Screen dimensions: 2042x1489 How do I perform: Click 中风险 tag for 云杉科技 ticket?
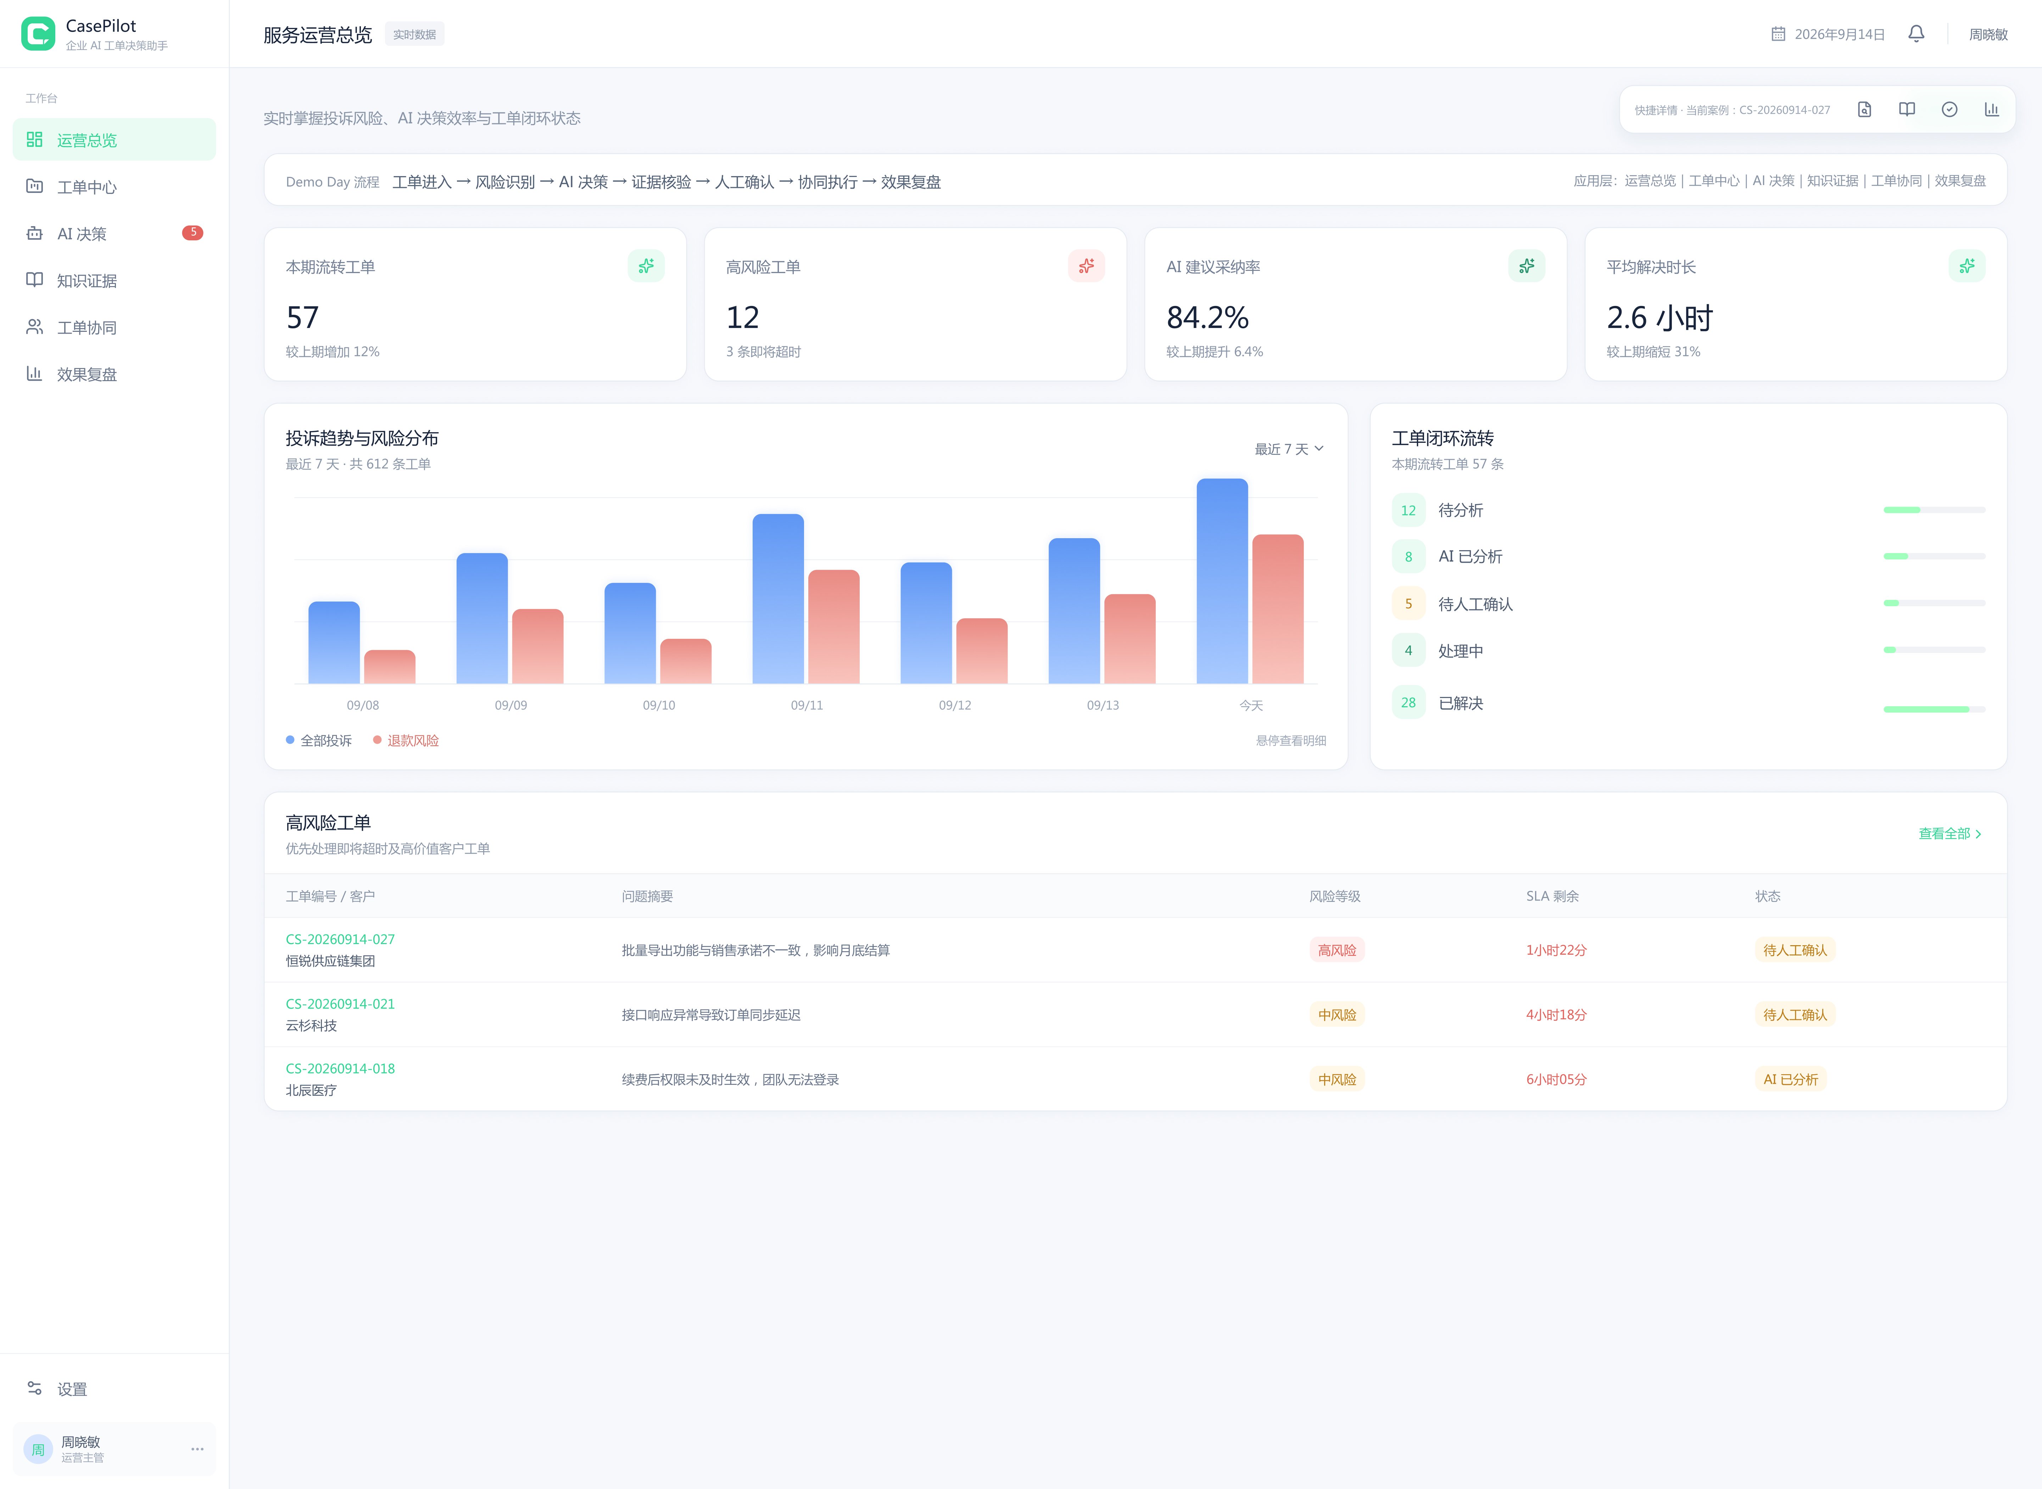(1337, 1015)
